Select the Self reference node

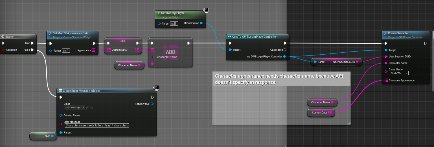pyautogui.click(x=43, y=136)
